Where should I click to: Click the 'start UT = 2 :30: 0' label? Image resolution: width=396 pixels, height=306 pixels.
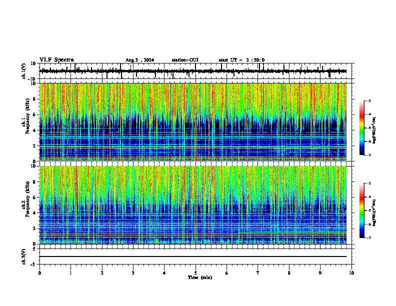[241, 60]
